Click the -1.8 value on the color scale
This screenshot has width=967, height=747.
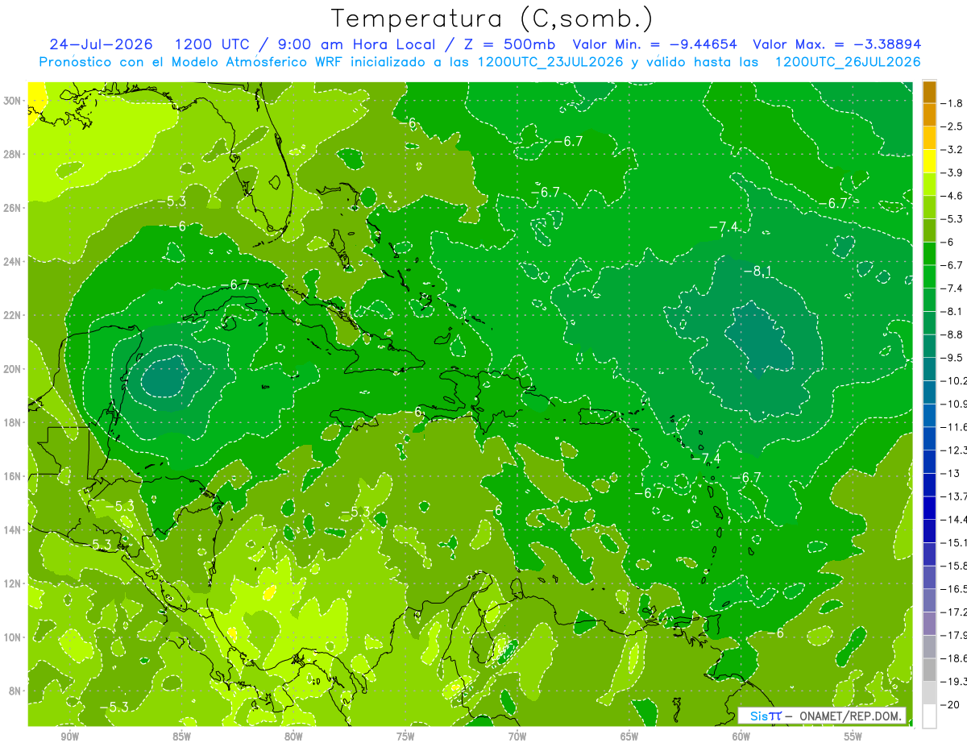point(952,103)
